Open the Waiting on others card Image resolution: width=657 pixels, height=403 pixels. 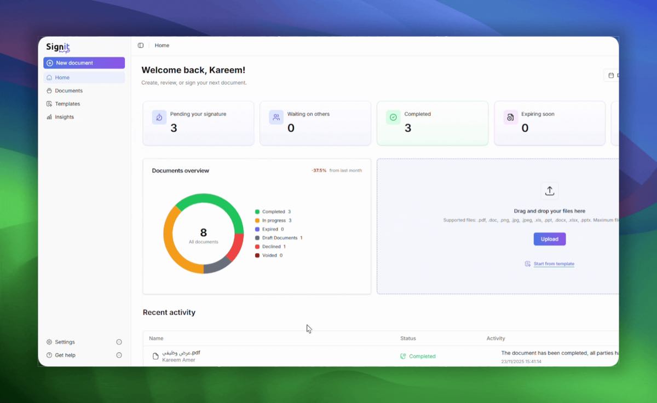[315, 124]
